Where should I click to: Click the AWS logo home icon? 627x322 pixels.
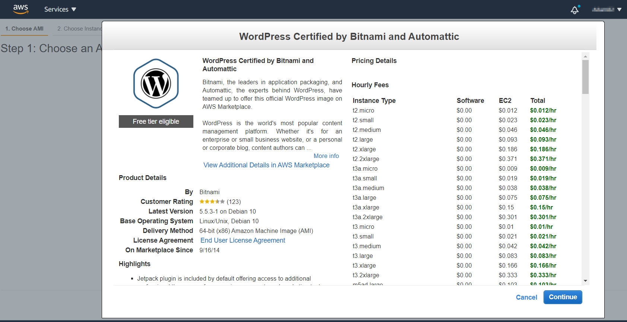[x=20, y=9]
